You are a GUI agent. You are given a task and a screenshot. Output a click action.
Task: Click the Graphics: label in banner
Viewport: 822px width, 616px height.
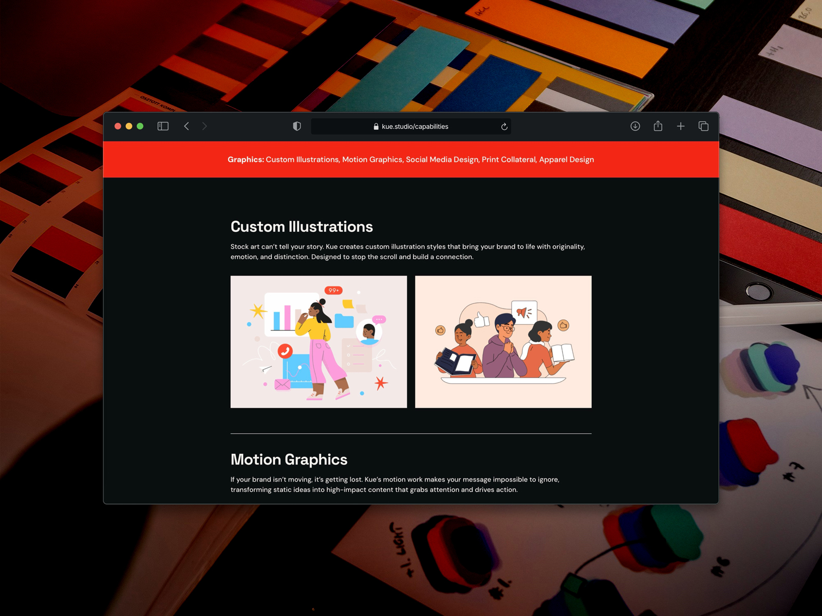(246, 160)
